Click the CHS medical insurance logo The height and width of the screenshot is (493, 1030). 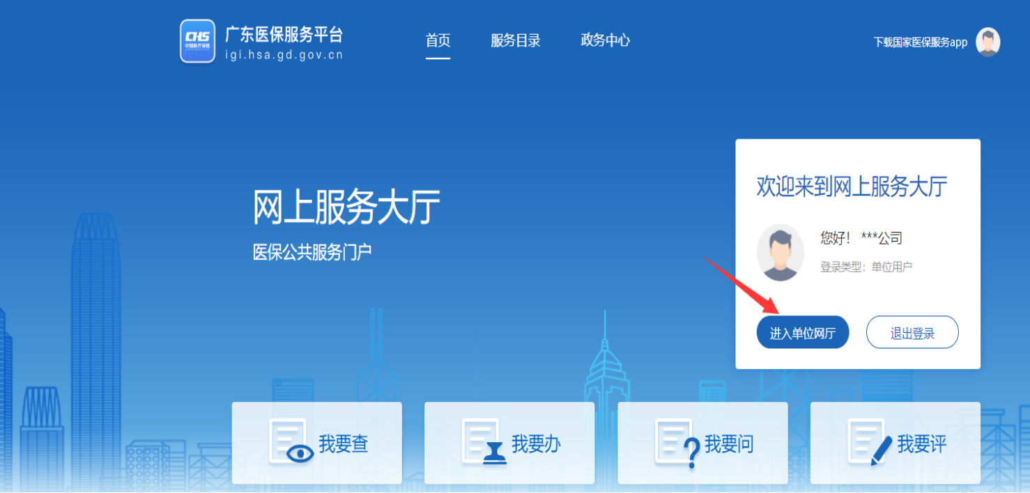197,41
